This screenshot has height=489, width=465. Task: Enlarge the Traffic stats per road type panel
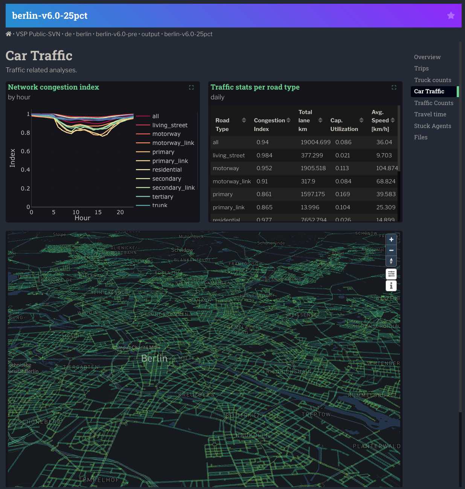pyautogui.click(x=394, y=87)
